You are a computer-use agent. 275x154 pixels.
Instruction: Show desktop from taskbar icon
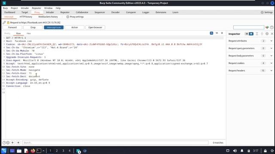point(12,151)
